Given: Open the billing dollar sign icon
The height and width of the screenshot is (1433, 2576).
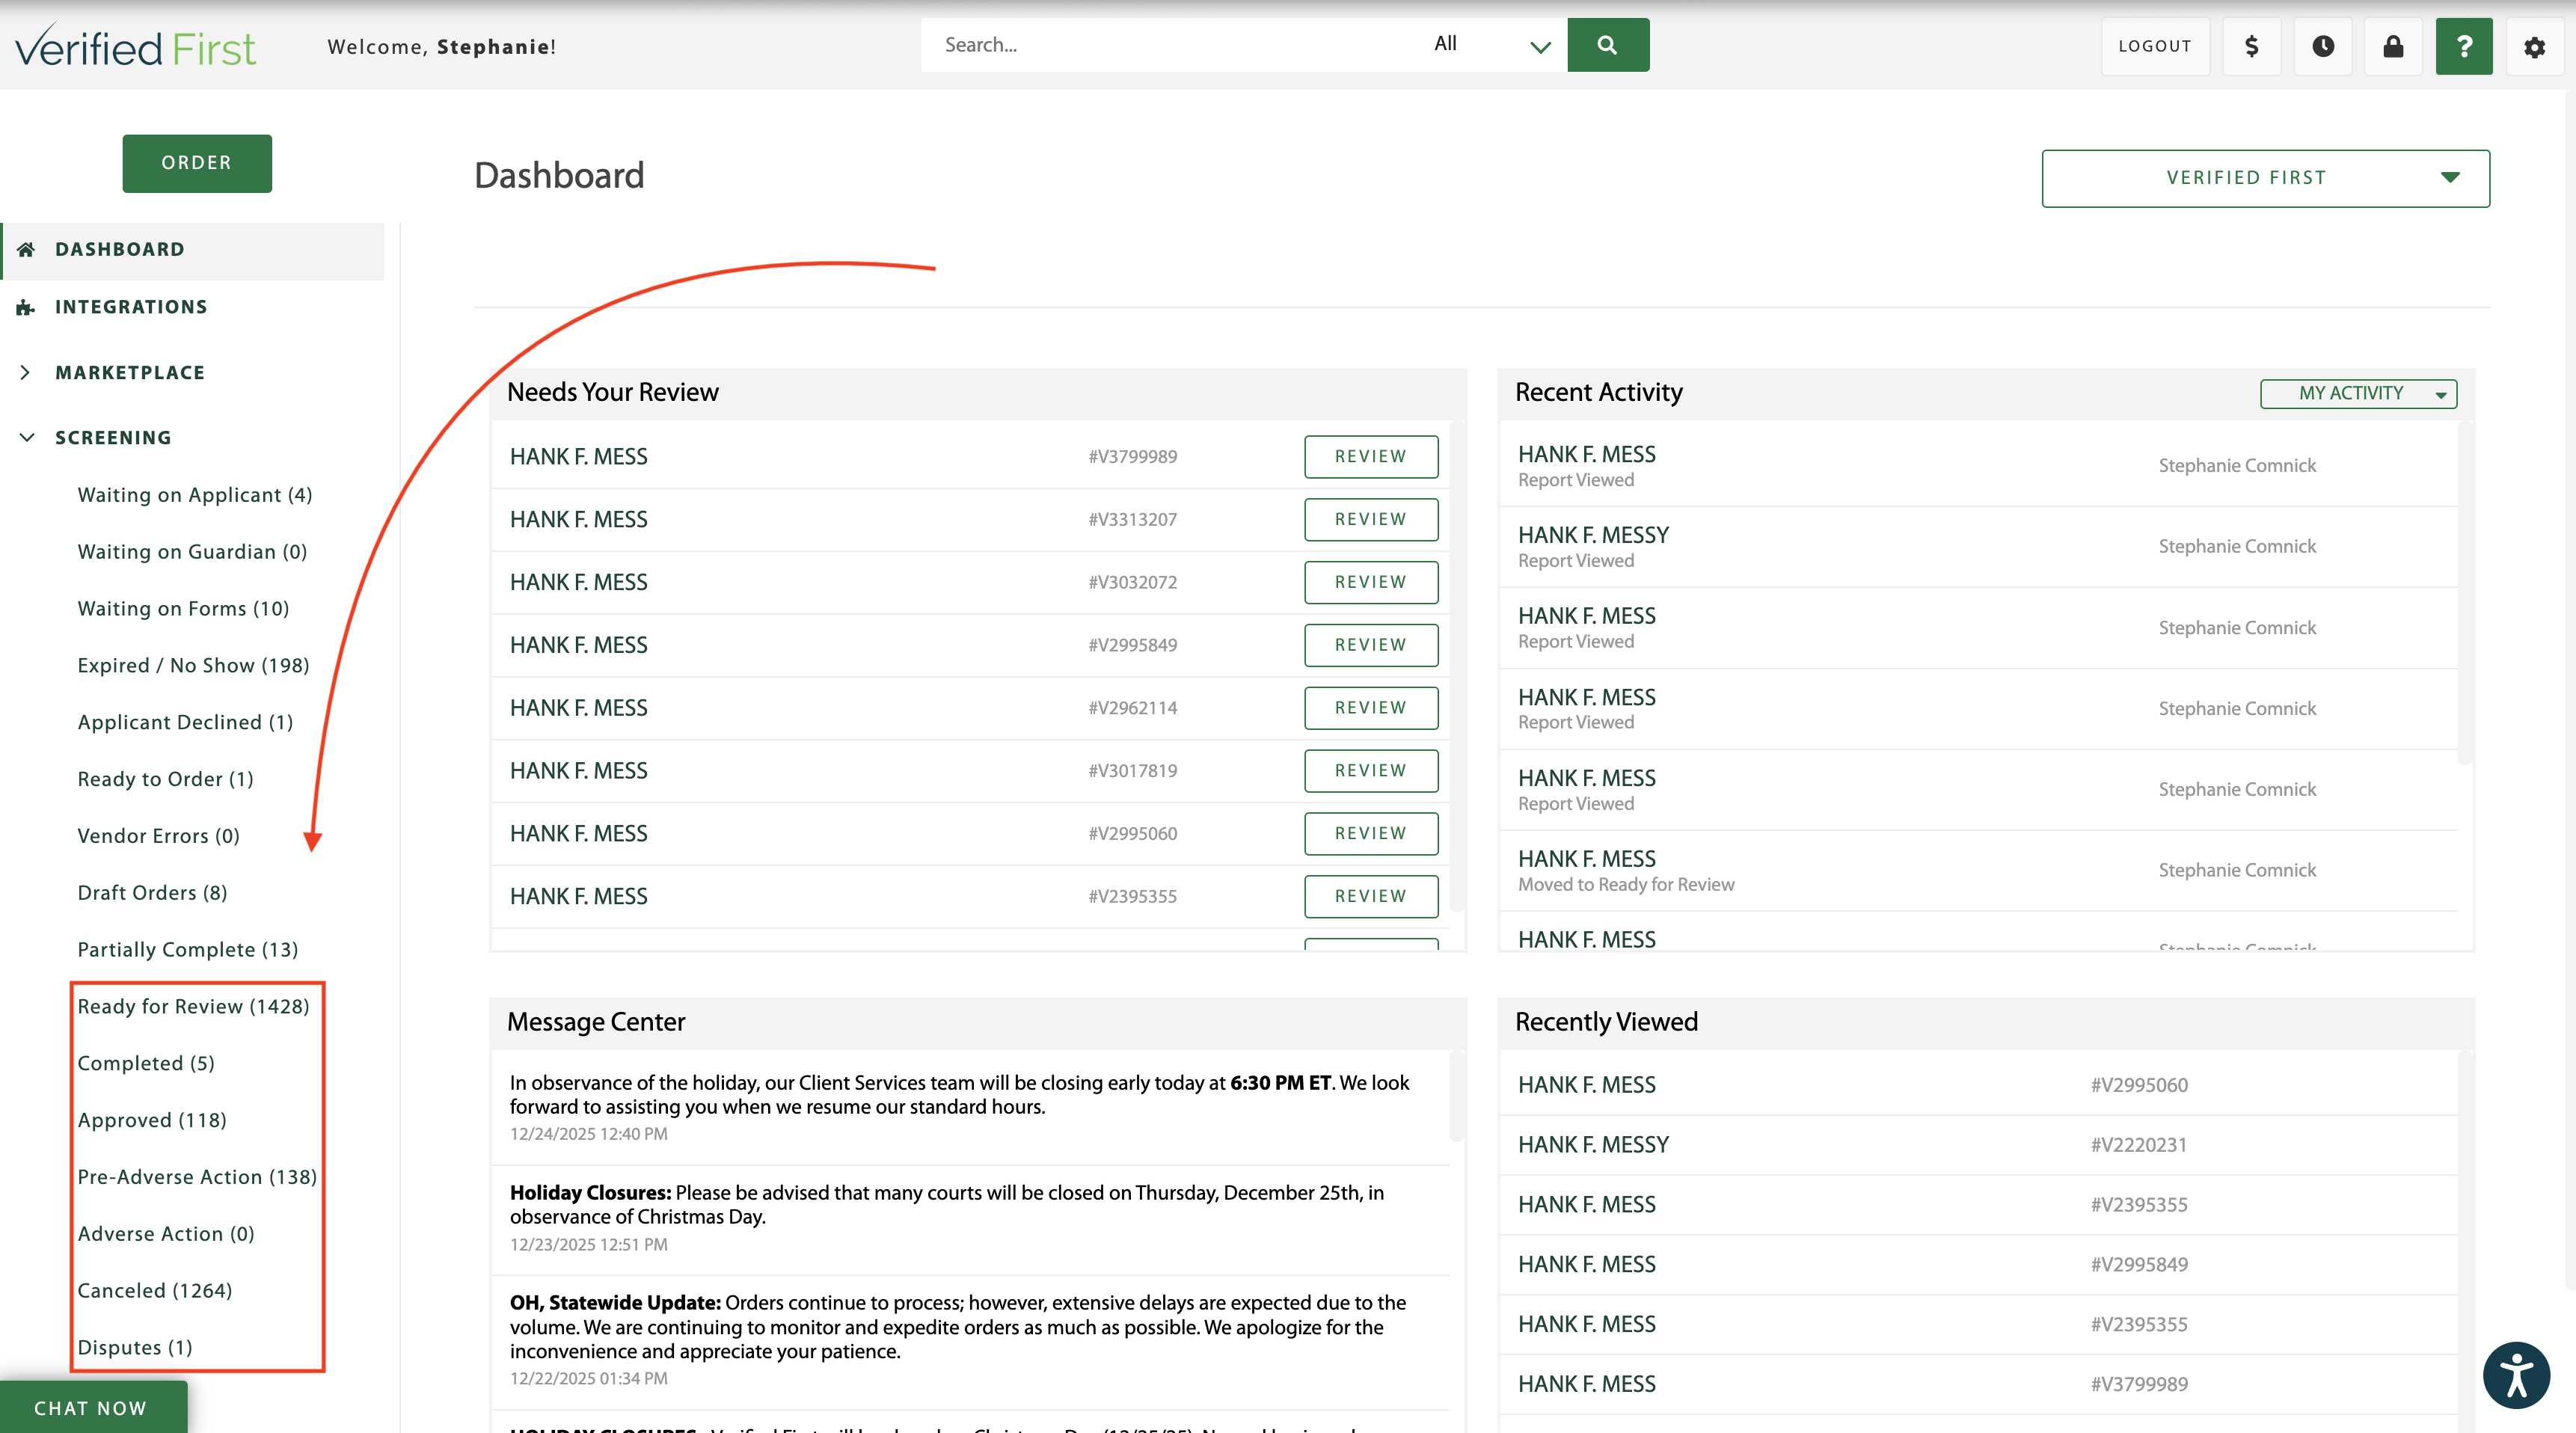Looking at the screenshot, I should [x=2251, y=46].
